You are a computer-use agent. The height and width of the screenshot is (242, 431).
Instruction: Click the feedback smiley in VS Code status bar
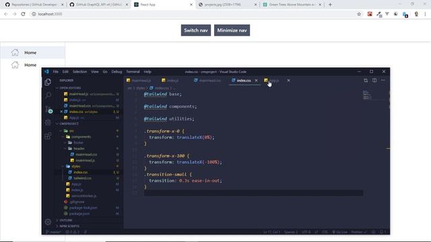[x=373, y=232]
